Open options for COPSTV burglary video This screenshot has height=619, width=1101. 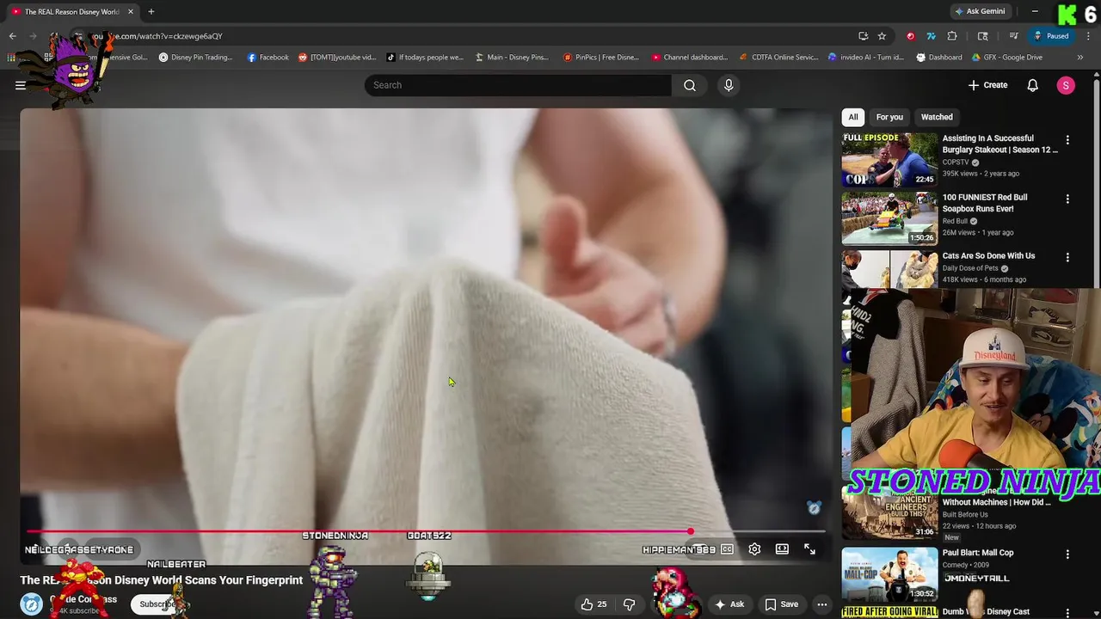[x=1067, y=139]
